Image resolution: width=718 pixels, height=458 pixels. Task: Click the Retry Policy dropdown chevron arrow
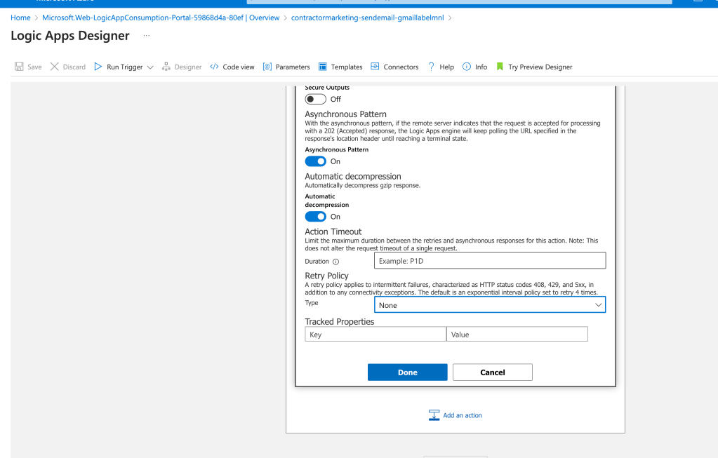[598, 305]
